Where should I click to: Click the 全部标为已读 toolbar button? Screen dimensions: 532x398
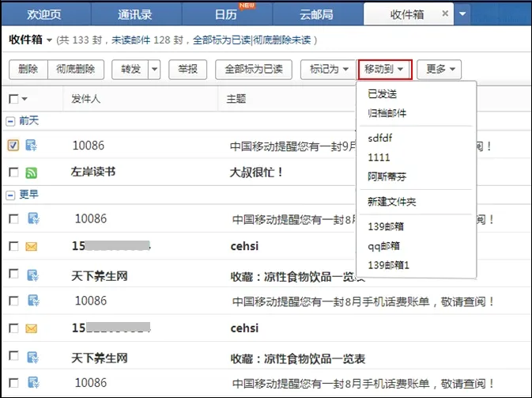(254, 70)
